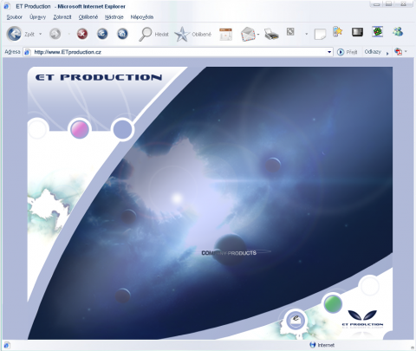Maximize the Internet Explorer window
Viewport: 416px width, 351px height.
click(x=389, y=4)
